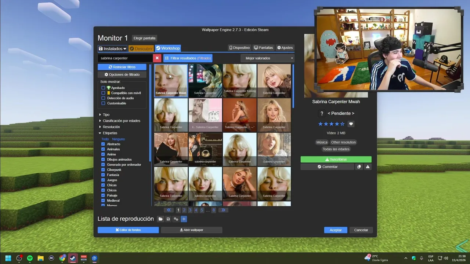Screen dimensions: 470x264
Task: Open the Pantallas tab
Action: pyautogui.click(x=263, y=48)
